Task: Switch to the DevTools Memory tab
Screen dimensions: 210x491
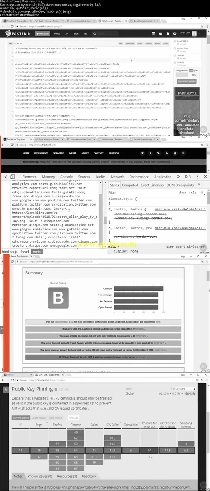Action: click(x=48, y=177)
